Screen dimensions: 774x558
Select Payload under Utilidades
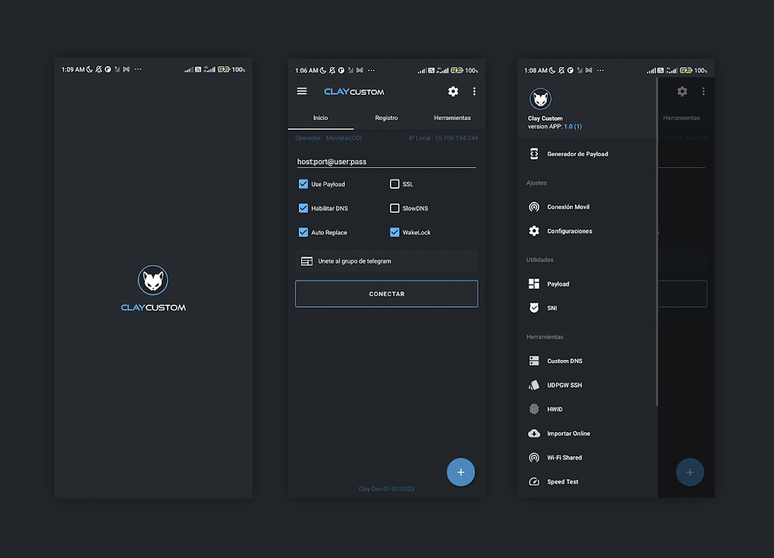[x=587, y=284]
